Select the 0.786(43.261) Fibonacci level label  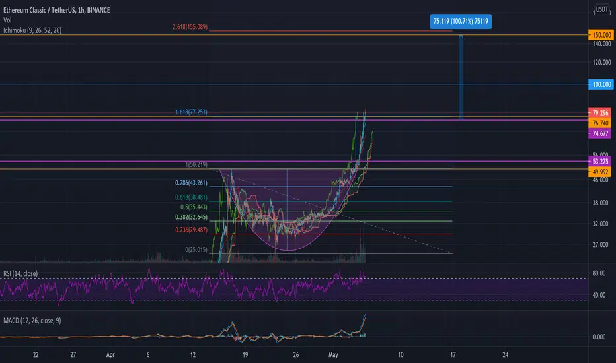191,183
